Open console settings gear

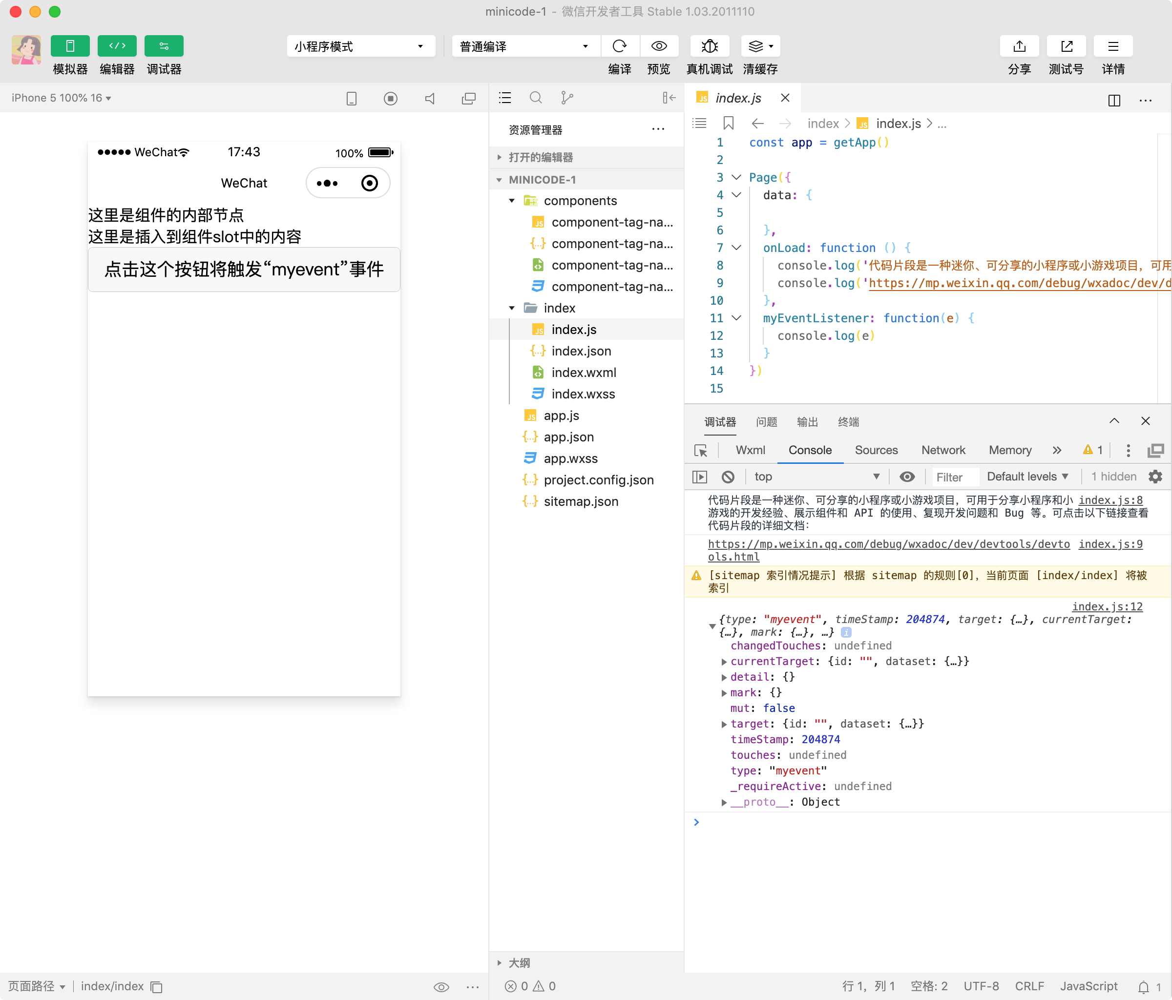coord(1155,477)
